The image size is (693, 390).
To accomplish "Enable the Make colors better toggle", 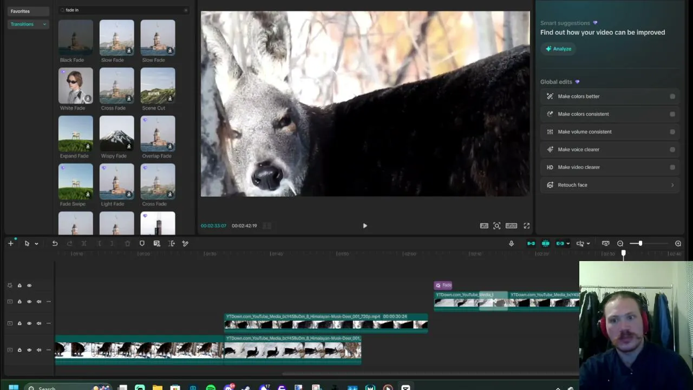I will 672,96.
